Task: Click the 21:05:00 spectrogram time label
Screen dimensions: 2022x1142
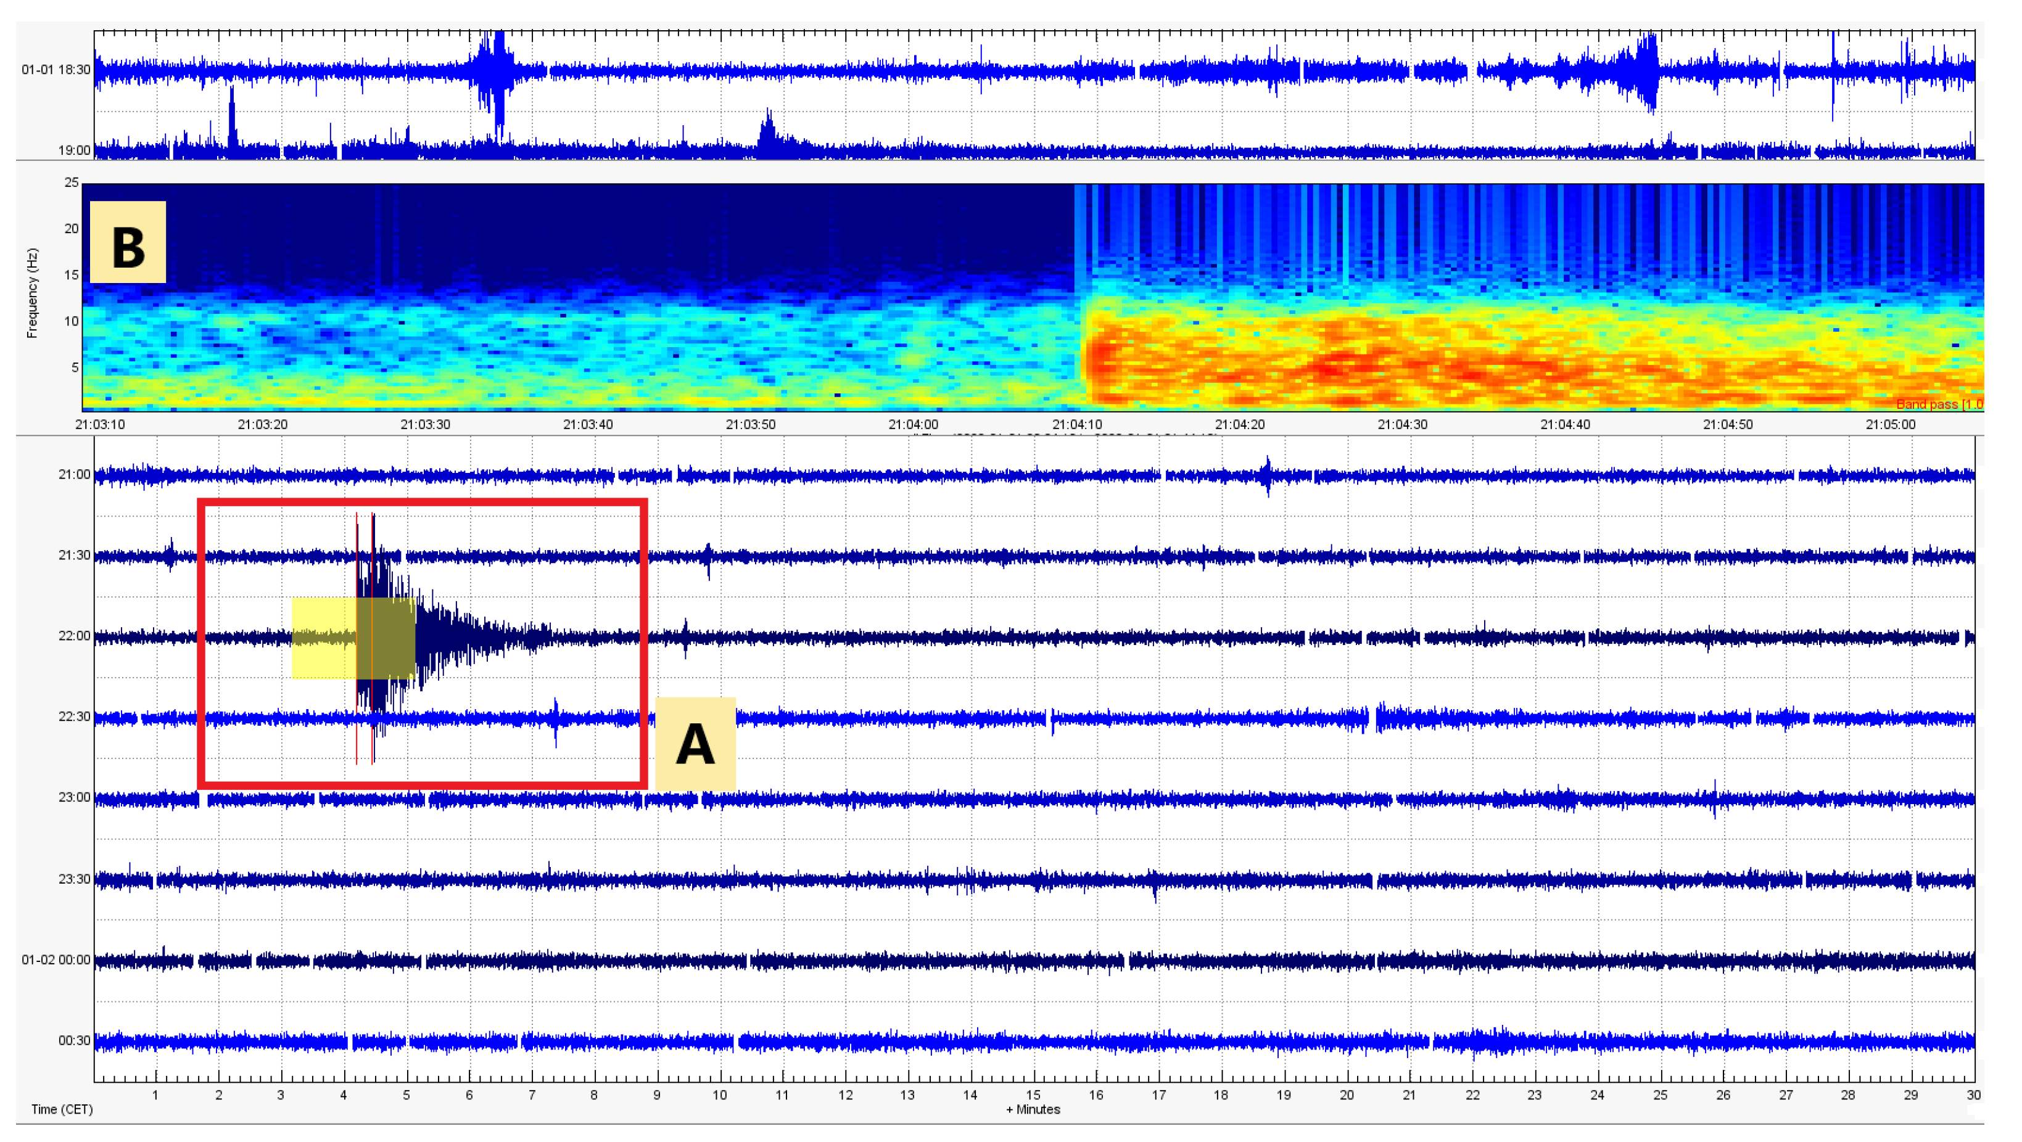Action: 1889,424
